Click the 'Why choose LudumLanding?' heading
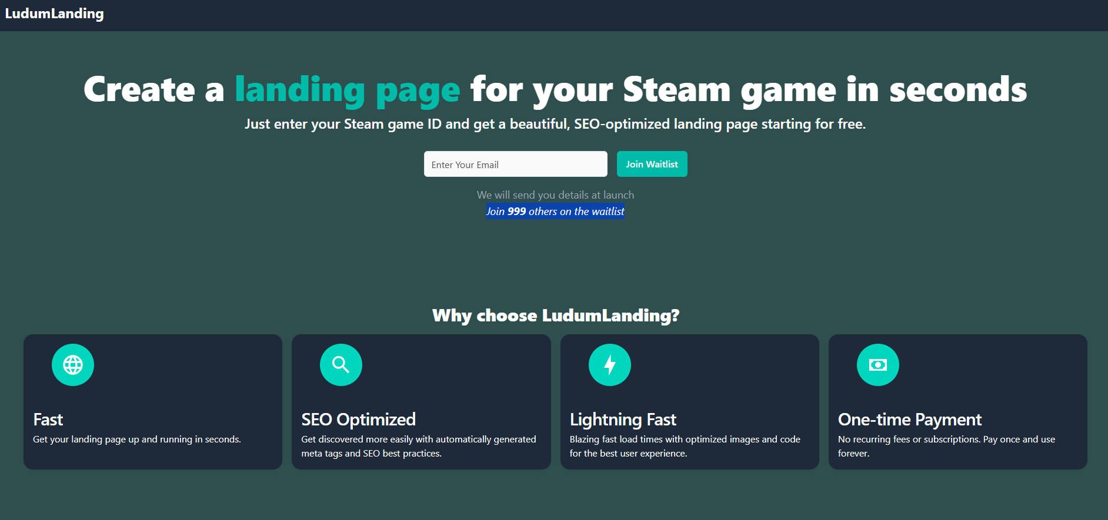The image size is (1108, 520). click(x=555, y=316)
